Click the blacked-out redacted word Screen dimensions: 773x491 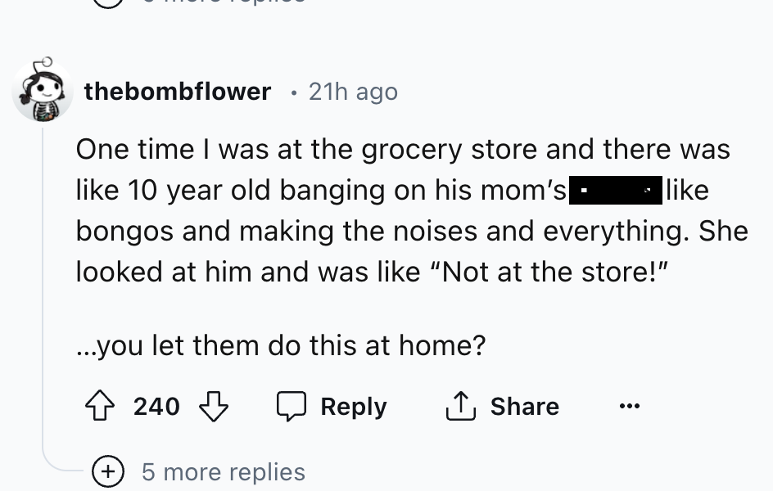click(x=616, y=191)
